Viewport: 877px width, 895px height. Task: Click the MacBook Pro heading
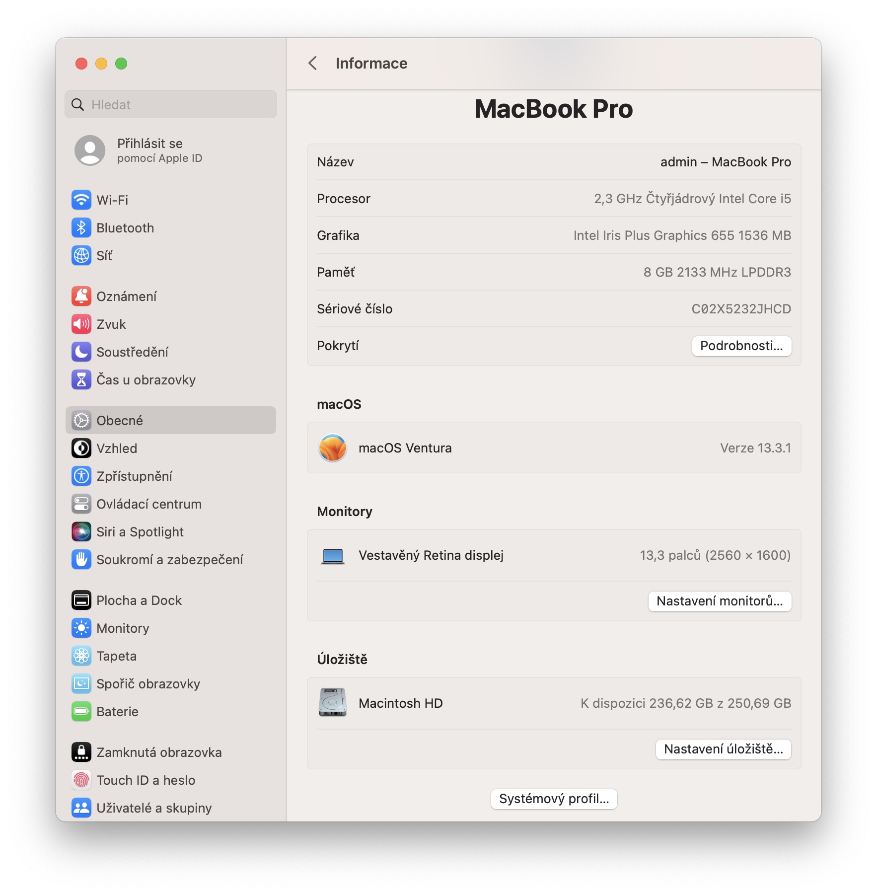pos(554,109)
